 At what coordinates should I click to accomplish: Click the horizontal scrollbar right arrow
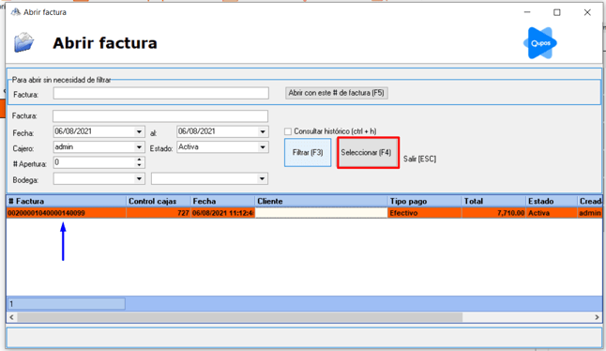[597, 317]
